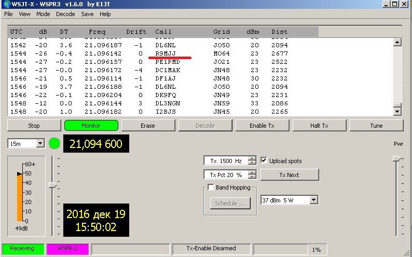Open the View menu
The image size is (412, 257).
tap(24, 14)
